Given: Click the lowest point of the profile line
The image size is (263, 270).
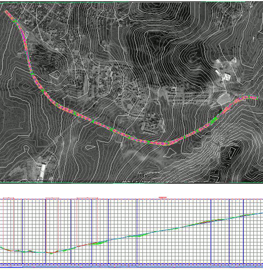Looking at the screenshot, I should point(51,253).
